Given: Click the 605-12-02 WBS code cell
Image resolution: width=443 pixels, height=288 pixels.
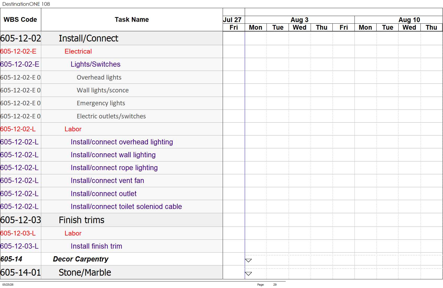Looking at the screenshot, I should (x=20, y=38).
